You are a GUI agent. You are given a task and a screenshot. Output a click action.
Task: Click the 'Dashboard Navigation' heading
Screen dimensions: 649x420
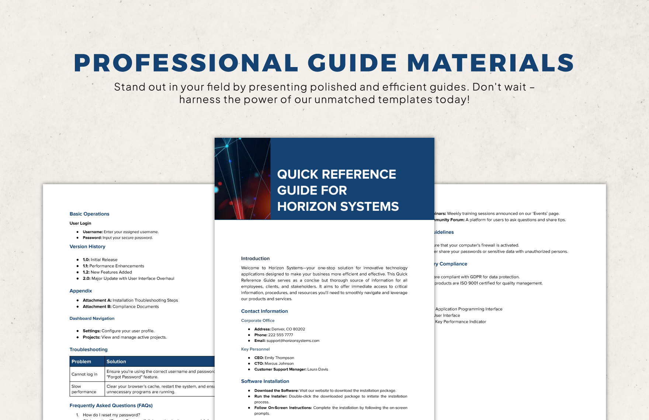coord(92,319)
